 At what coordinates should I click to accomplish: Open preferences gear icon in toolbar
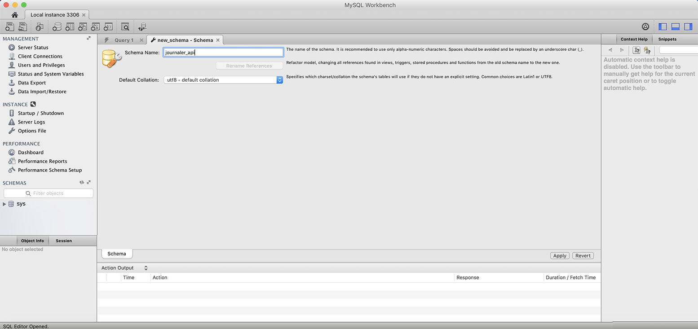coord(645,27)
